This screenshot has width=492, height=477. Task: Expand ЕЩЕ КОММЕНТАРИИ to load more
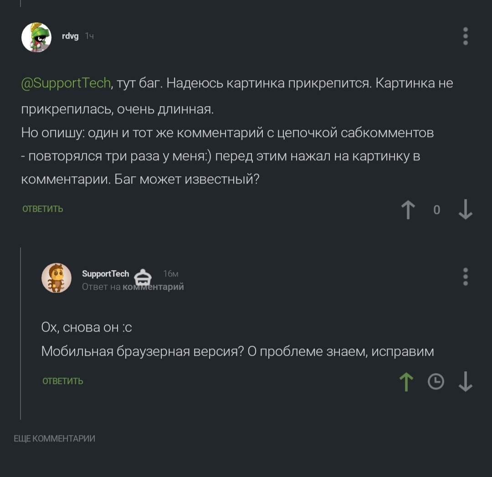(55, 439)
